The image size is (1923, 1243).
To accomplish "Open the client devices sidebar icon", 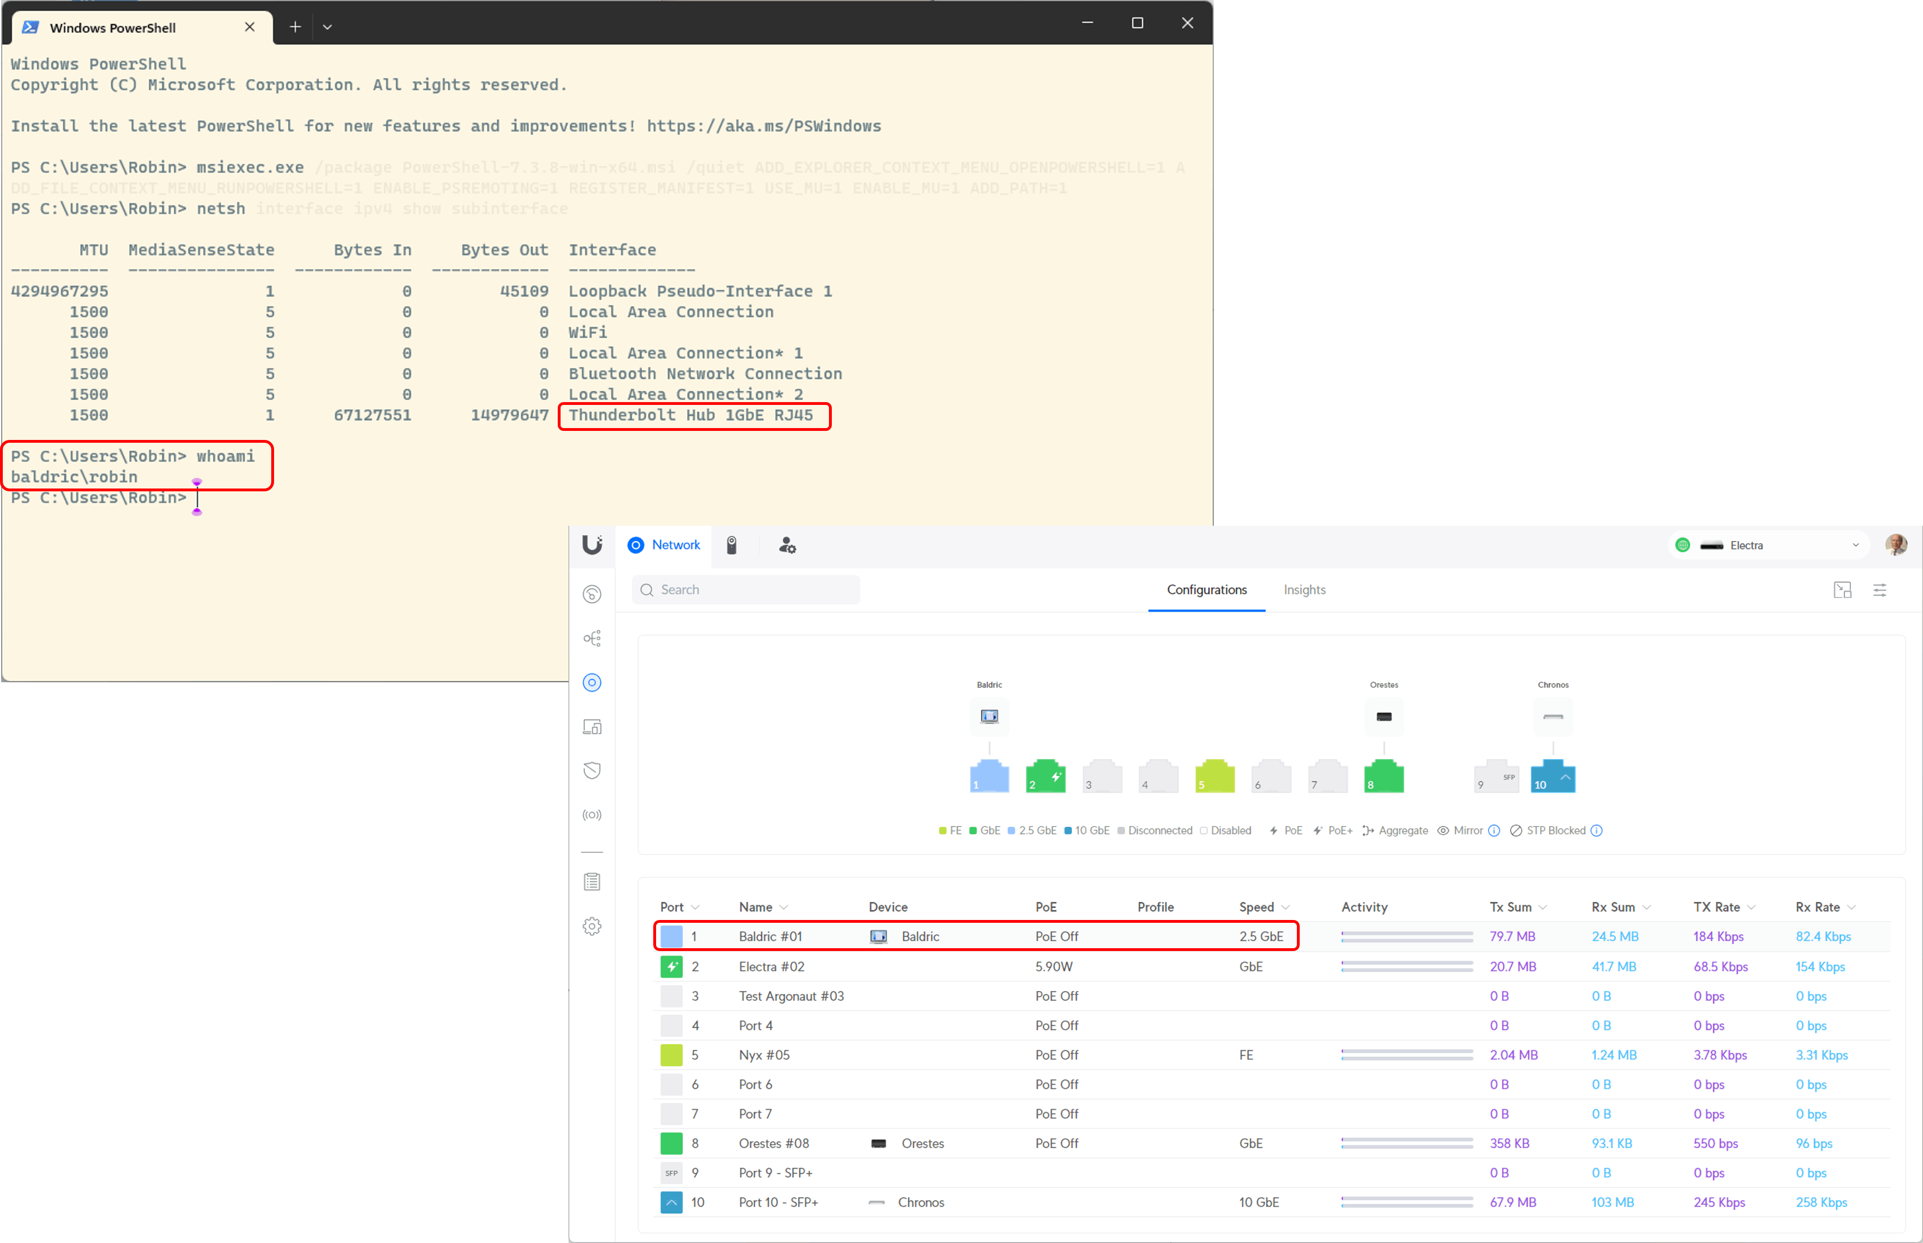I will pyautogui.click(x=592, y=727).
